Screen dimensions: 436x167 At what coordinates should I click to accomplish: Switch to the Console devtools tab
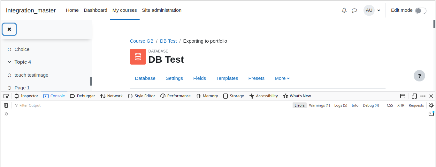pos(54,96)
